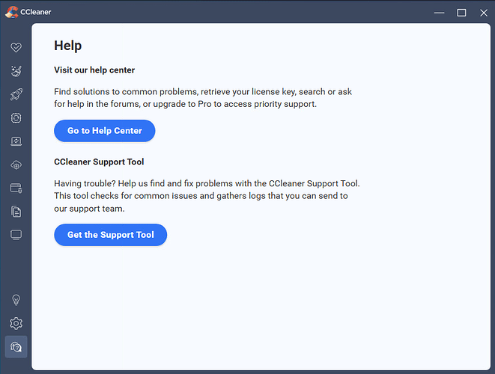Click the Help page heading
The image size is (495, 374).
(67, 46)
